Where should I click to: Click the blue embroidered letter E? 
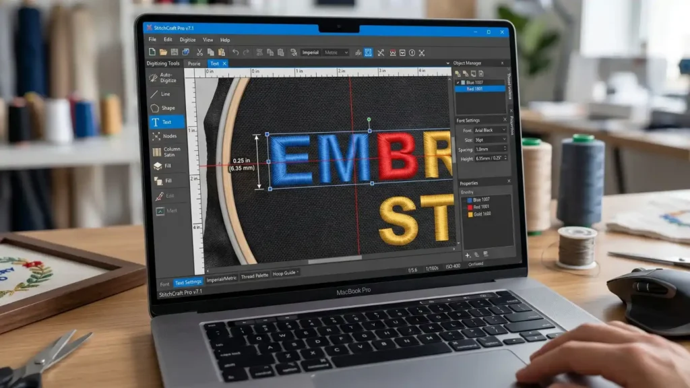coord(290,160)
